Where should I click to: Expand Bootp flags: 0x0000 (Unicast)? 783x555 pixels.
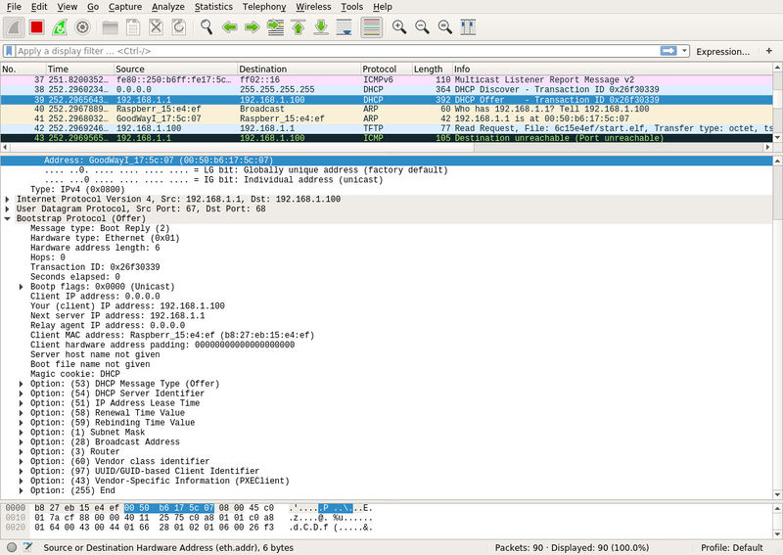[21, 287]
